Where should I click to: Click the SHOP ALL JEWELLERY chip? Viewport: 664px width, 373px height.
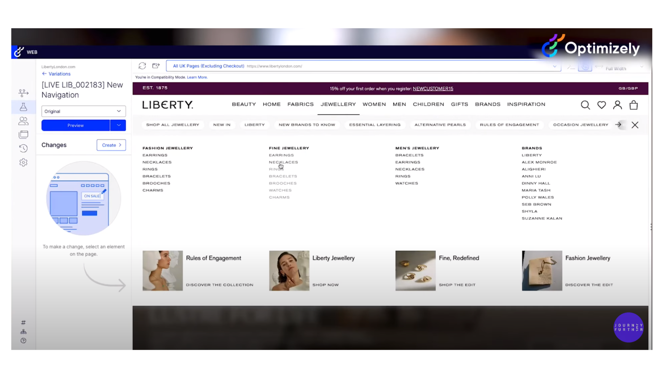[173, 125]
